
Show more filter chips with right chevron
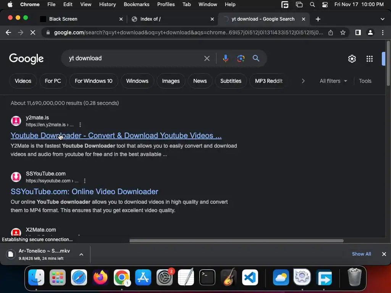[x=303, y=81]
